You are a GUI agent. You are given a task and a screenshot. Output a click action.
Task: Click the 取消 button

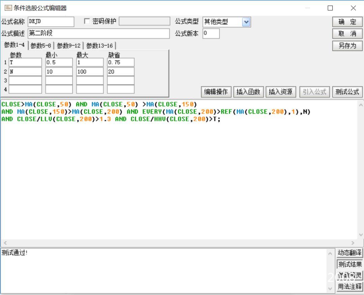point(347,34)
